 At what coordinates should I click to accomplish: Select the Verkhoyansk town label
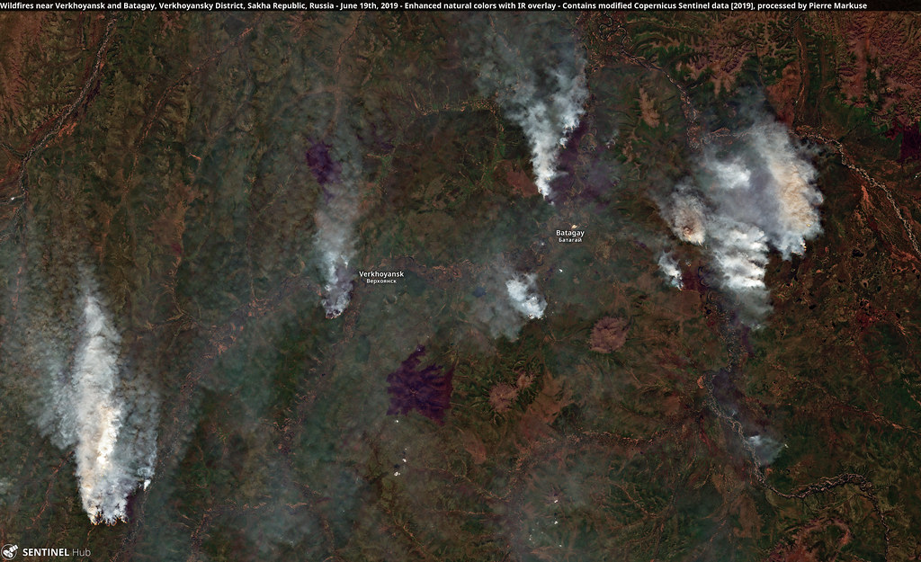381,273
